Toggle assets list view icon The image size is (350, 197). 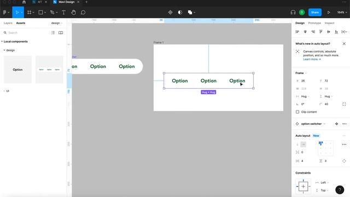tap(53, 33)
